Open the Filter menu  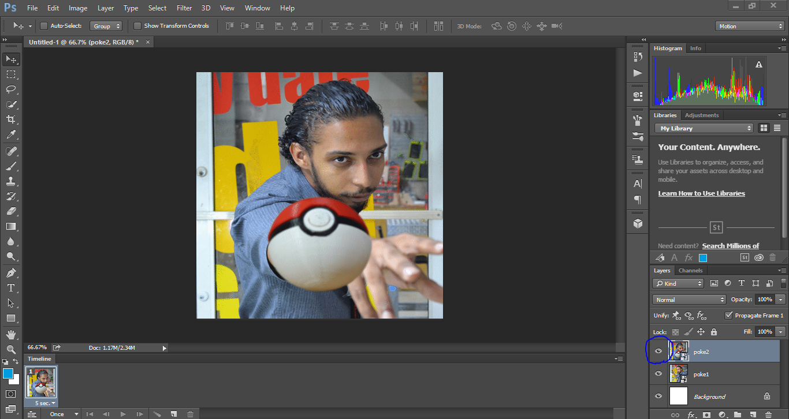pos(184,8)
